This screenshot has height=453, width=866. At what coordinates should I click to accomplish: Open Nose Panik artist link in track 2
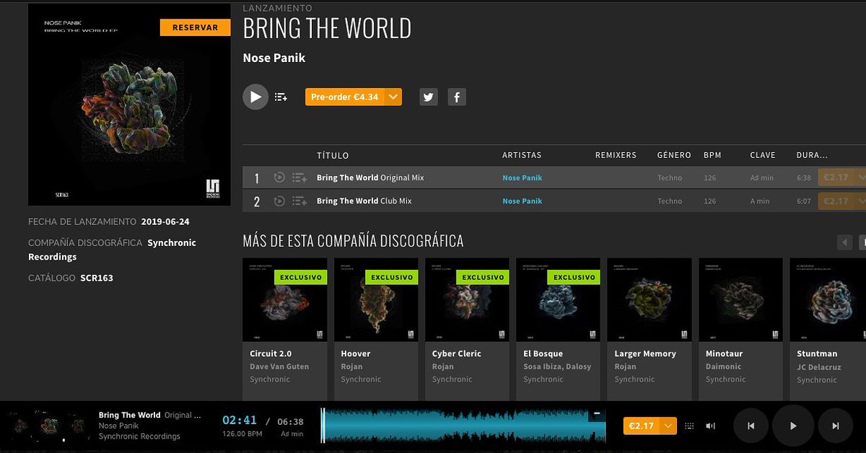click(522, 201)
